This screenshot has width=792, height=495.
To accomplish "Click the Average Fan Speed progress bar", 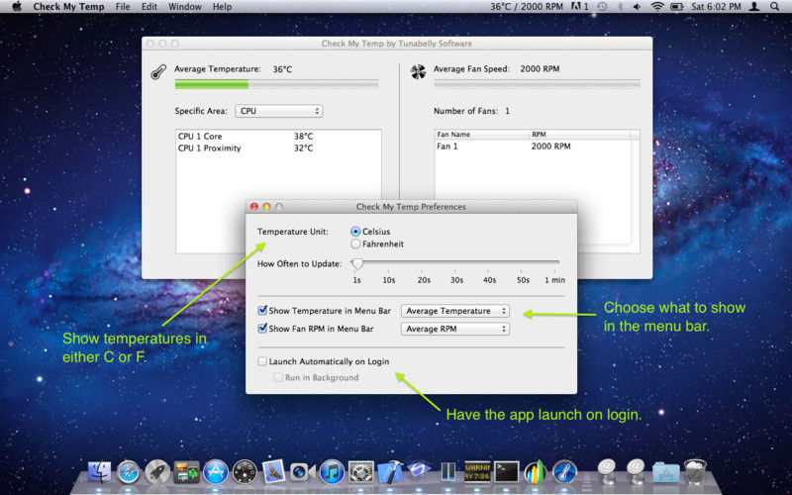I will [537, 84].
